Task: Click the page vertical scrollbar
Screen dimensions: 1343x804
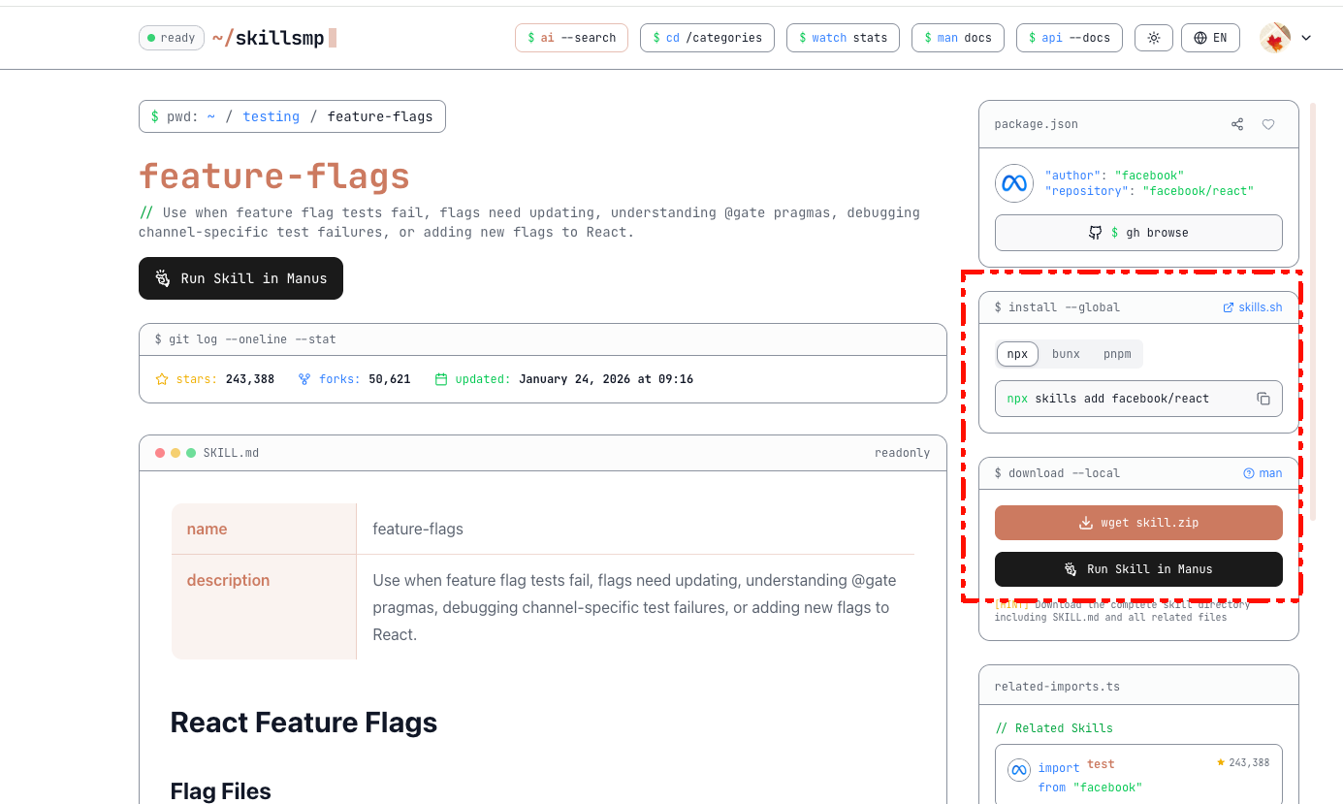Action: click(1313, 310)
